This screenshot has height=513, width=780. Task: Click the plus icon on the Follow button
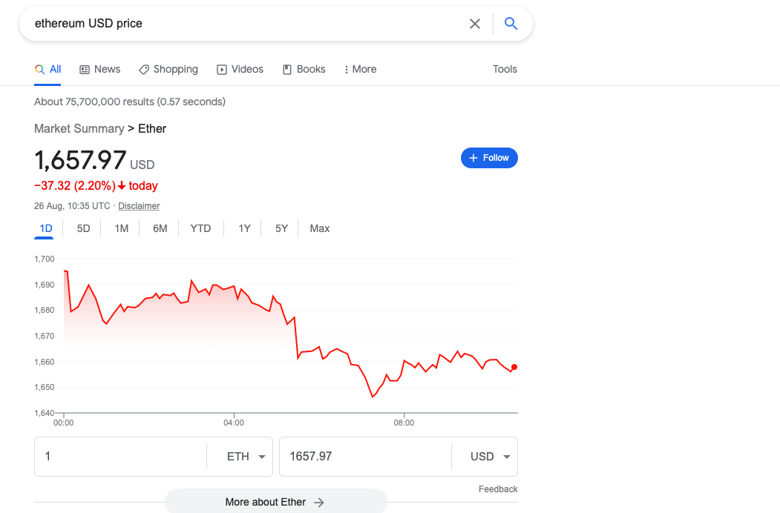(473, 158)
